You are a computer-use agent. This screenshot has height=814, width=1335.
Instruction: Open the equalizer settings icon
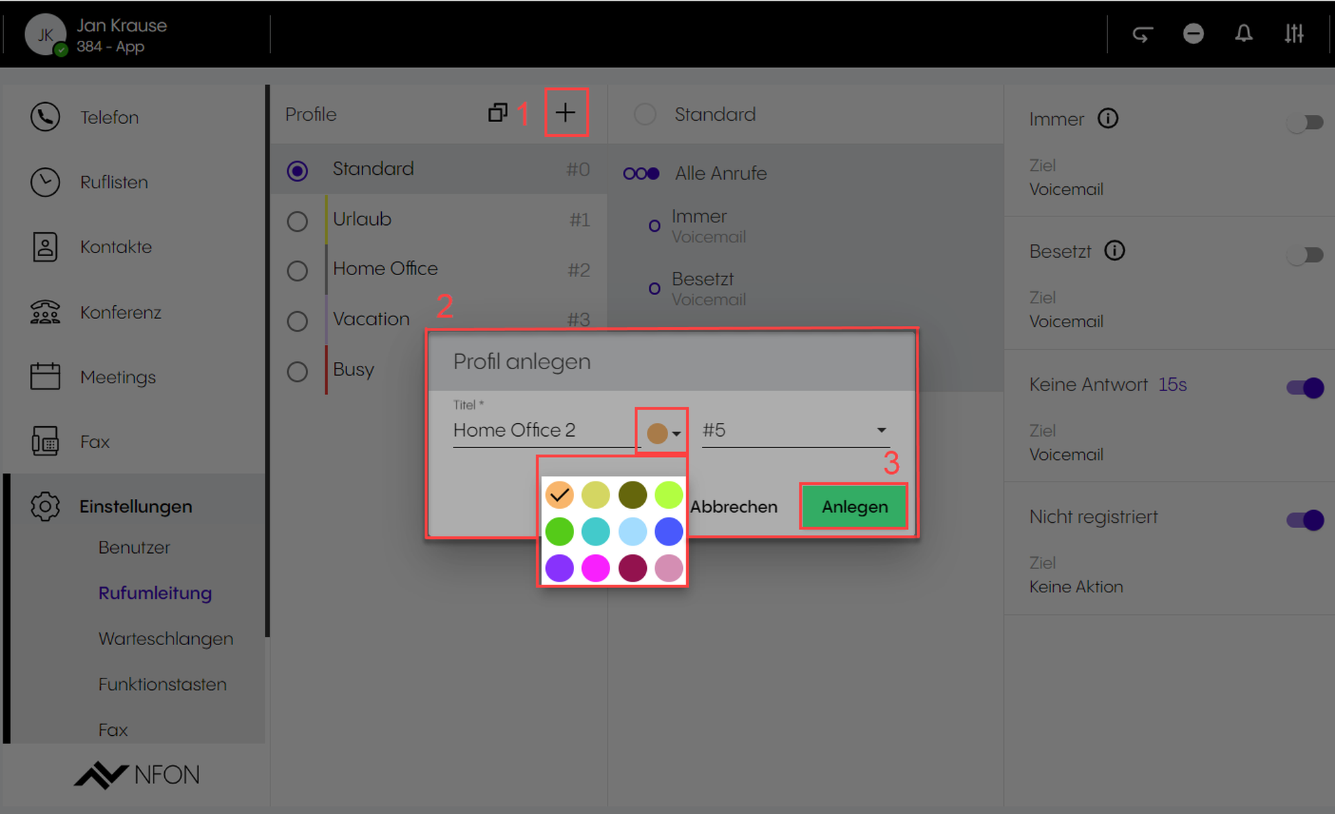1294,33
